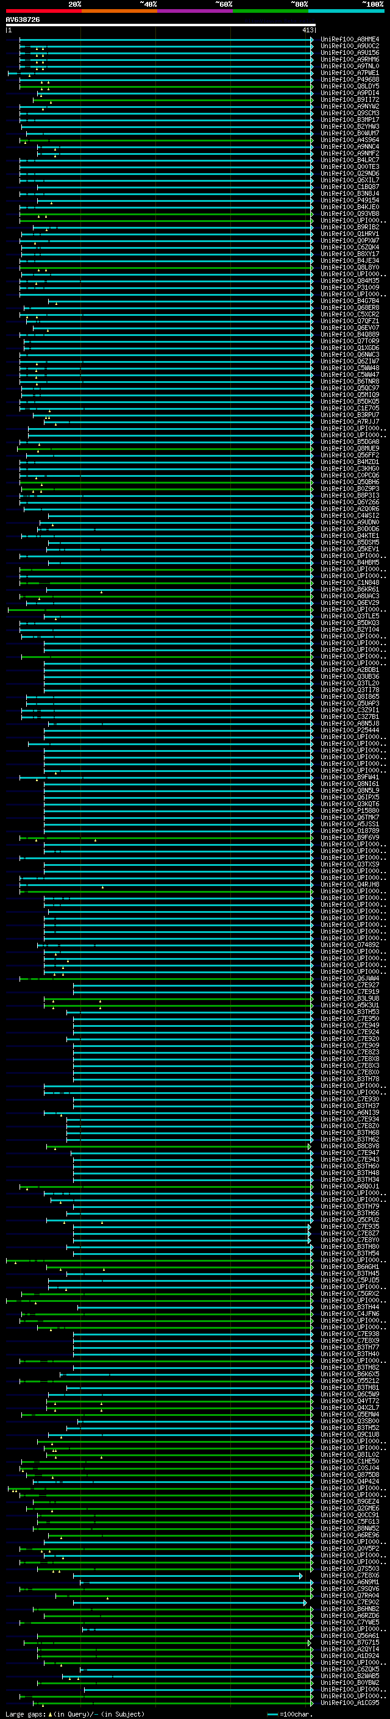Open hit UniRef100_P49154
Screen dimensions: 390x1719
pos(349,200)
